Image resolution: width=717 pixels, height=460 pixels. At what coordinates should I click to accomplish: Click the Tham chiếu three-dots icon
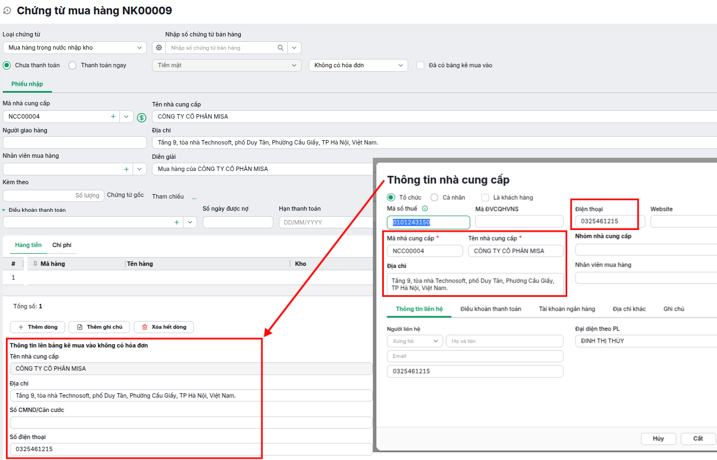click(x=194, y=197)
